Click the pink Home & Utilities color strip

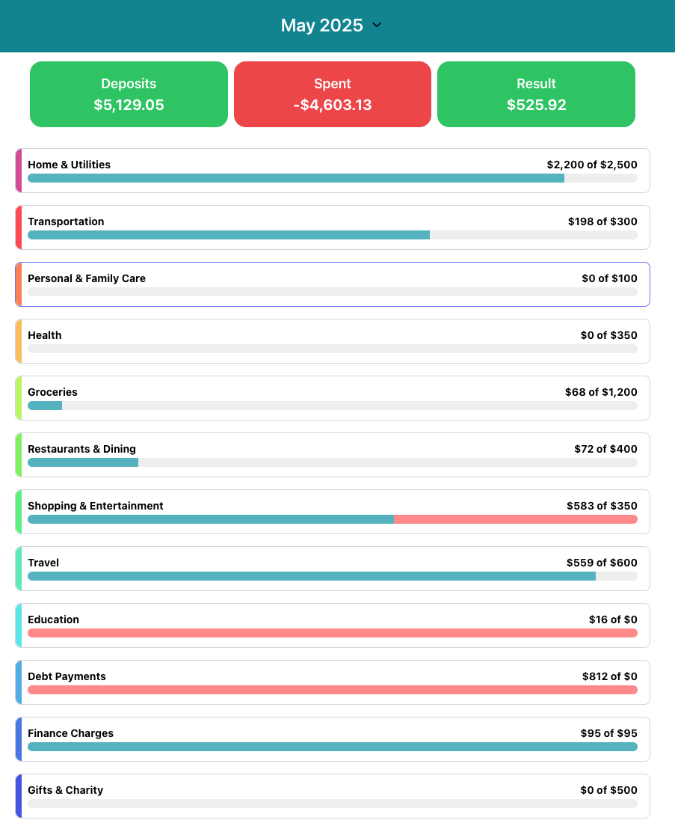[19, 171]
